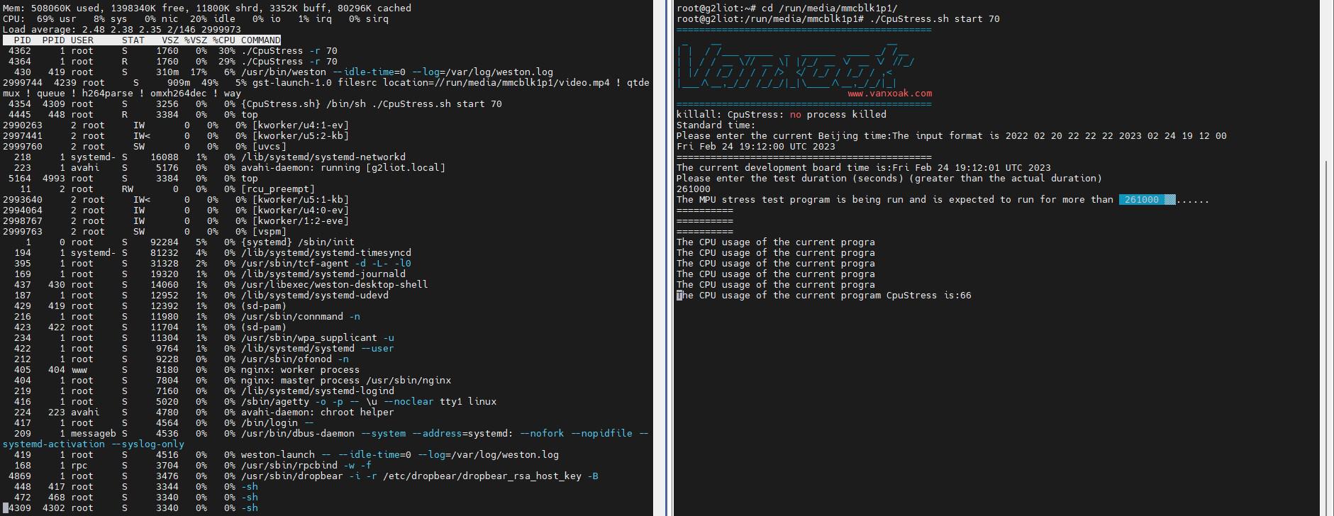This screenshot has width=1334, height=516.
Task: Click the top header row PID column
Action: [x=22, y=40]
